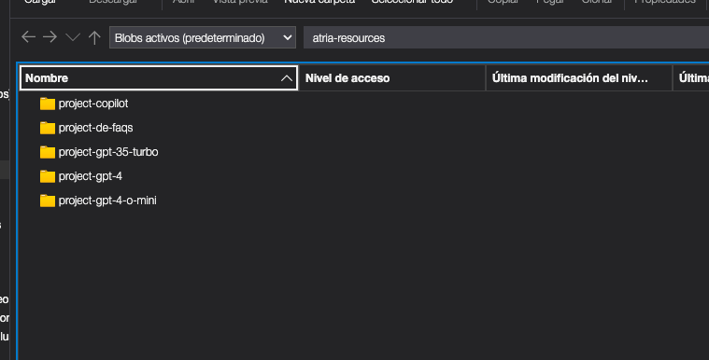This screenshot has height=360, width=709.
Task: Toggle the sort arrow in Nombre header
Action: coord(286,78)
